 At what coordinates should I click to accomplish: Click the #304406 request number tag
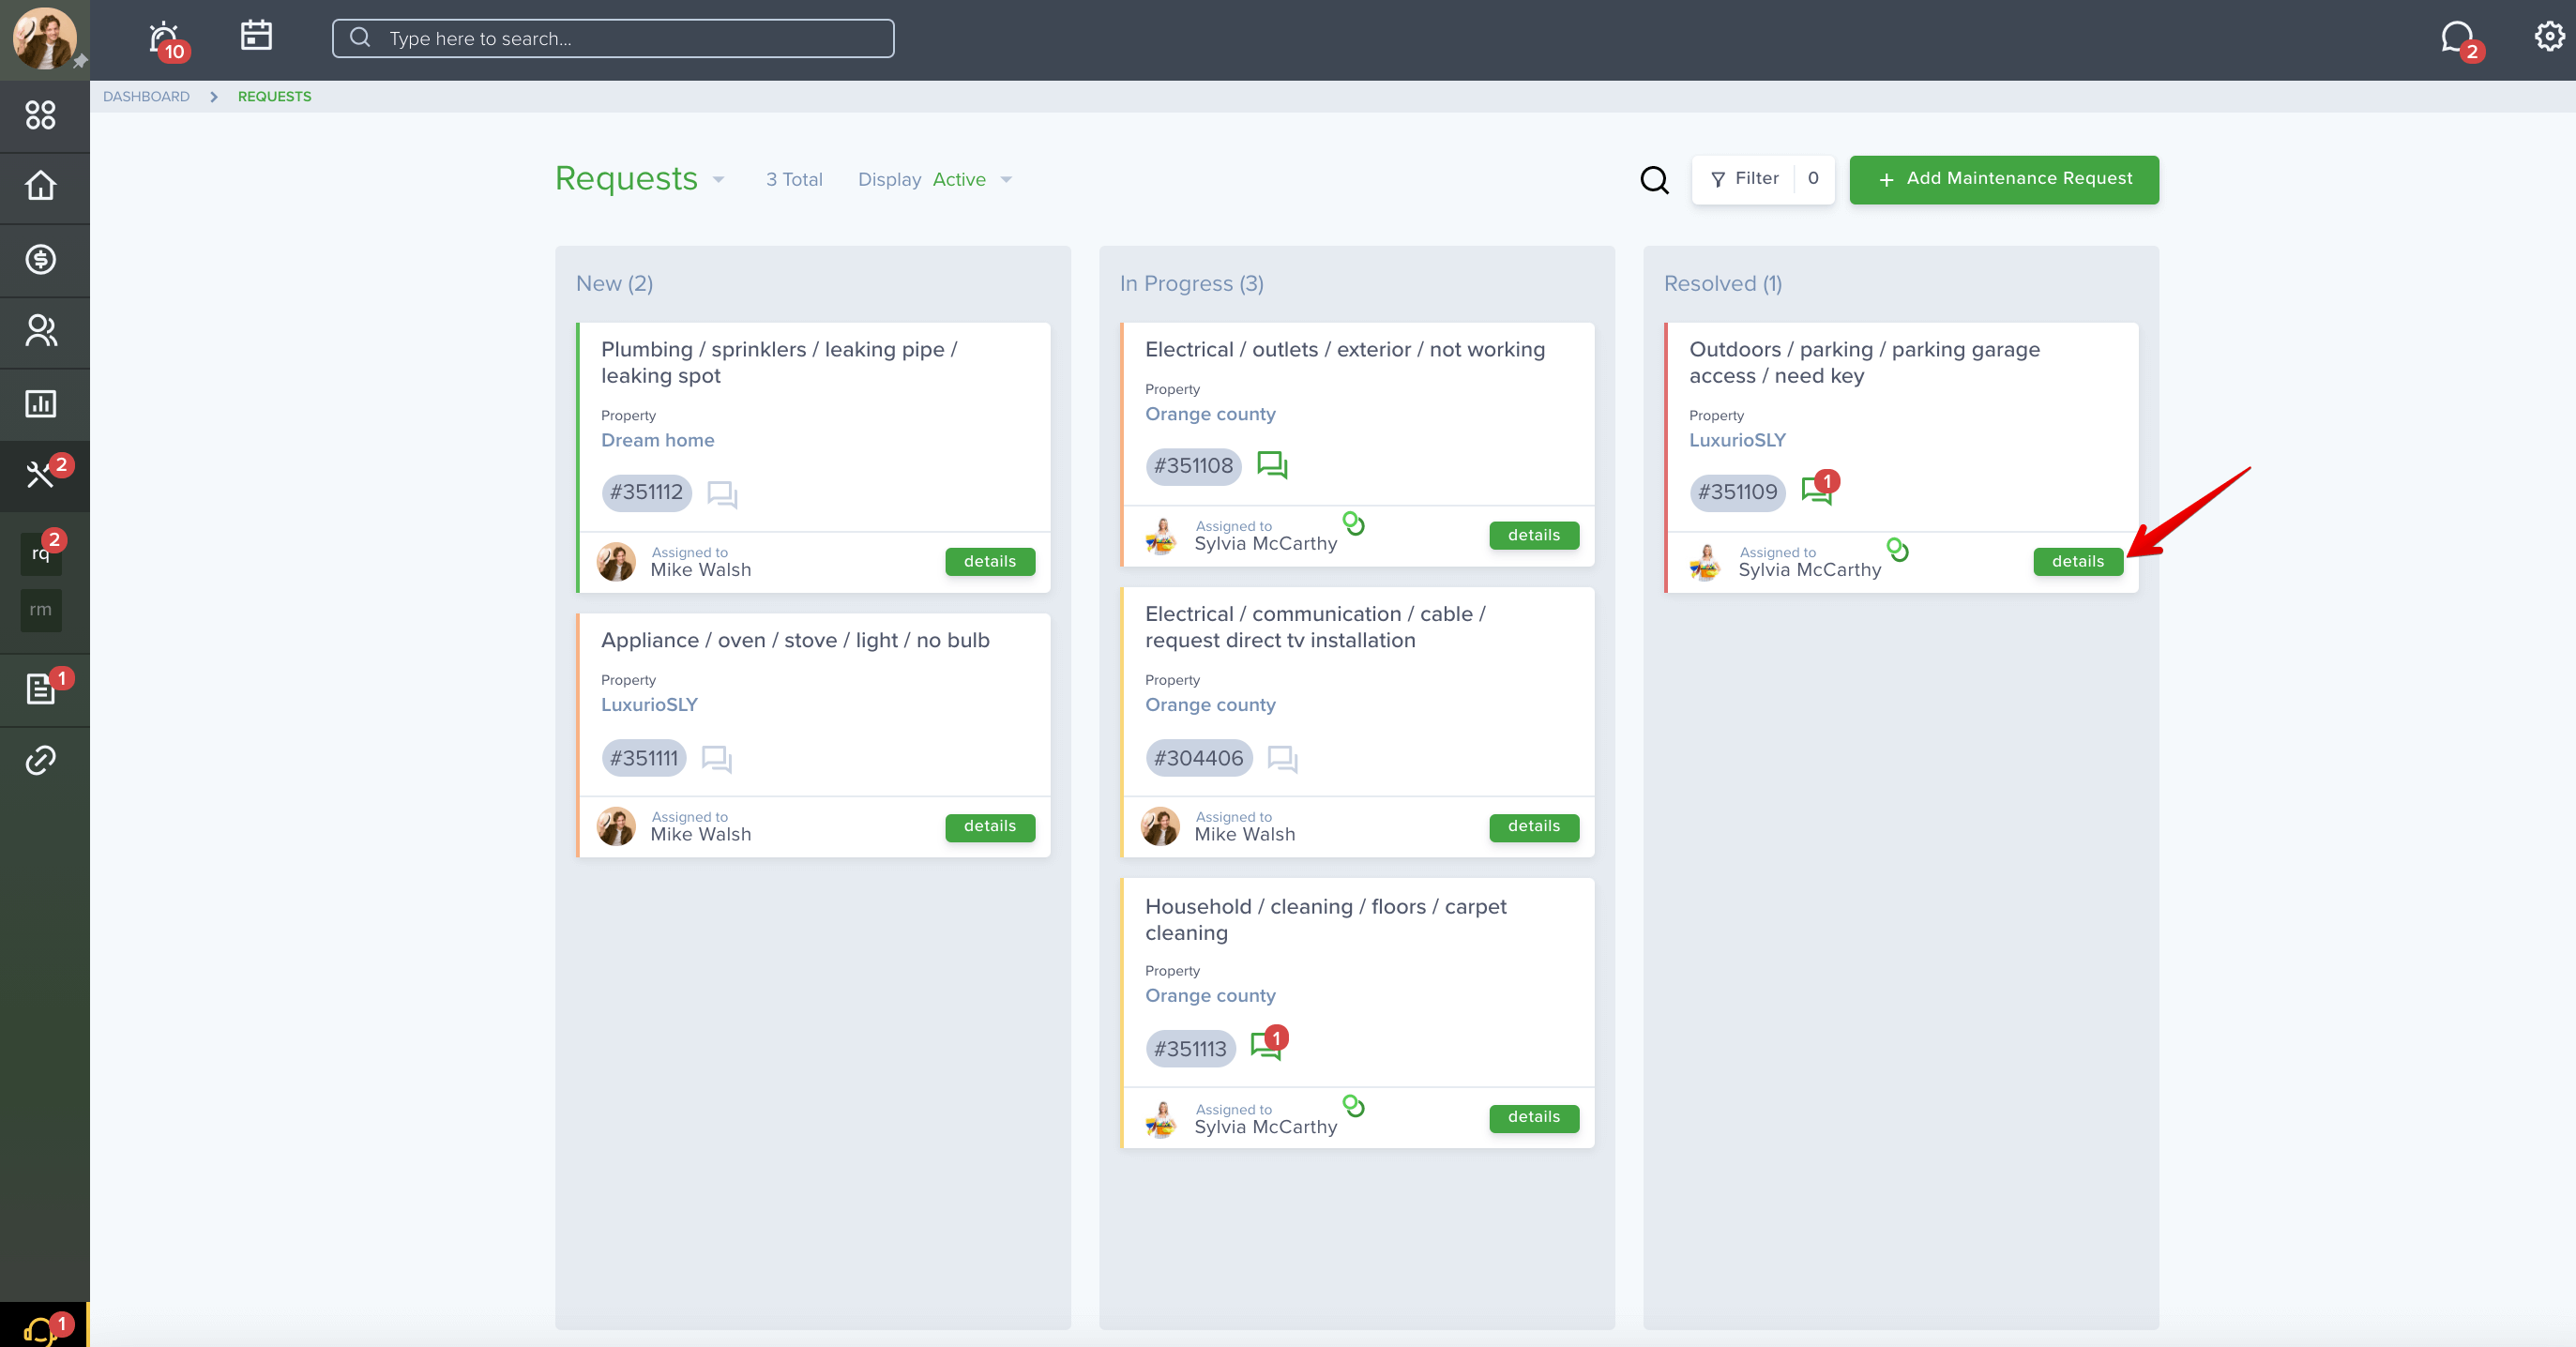pos(1198,759)
